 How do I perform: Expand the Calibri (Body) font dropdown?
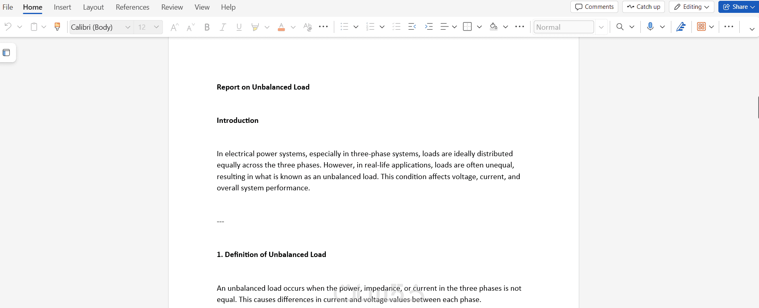(x=128, y=27)
